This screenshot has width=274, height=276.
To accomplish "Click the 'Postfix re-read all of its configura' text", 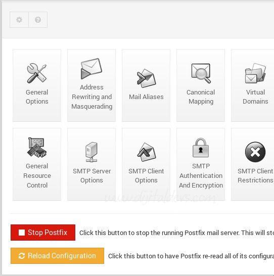I will click(x=227, y=256).
